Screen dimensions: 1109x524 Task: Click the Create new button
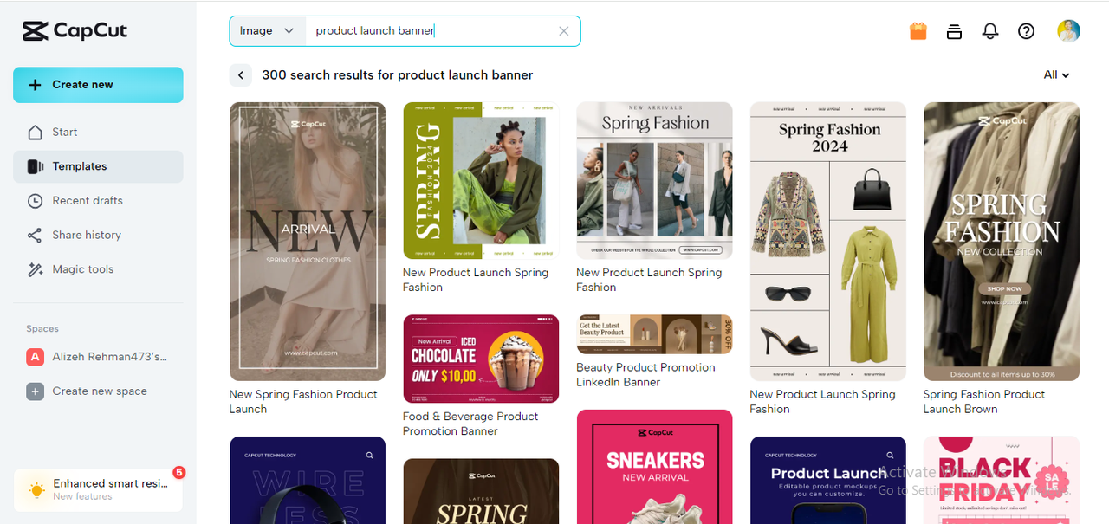pyautogui.click(x=98, y=85)
